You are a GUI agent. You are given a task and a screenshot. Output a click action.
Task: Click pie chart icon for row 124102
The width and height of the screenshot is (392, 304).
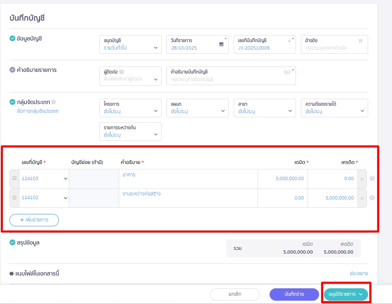click(372, 198)
